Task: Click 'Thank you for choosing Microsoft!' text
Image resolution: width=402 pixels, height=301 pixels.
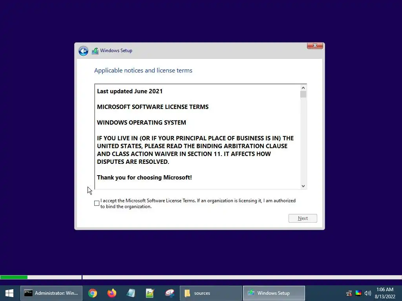Action: [x=144, y=178]
